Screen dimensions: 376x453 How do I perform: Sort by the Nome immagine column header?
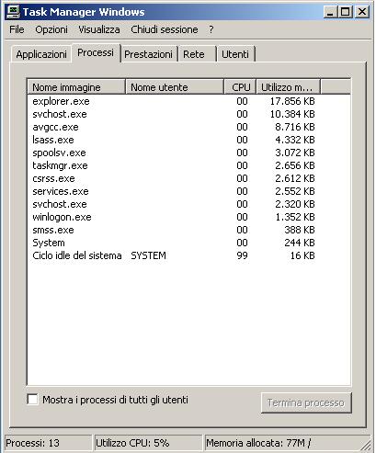coord(76,87)
